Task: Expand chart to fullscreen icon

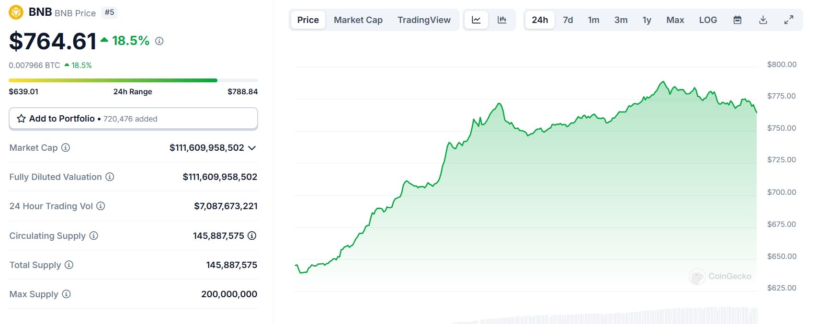Action: (x=789, y=20)
